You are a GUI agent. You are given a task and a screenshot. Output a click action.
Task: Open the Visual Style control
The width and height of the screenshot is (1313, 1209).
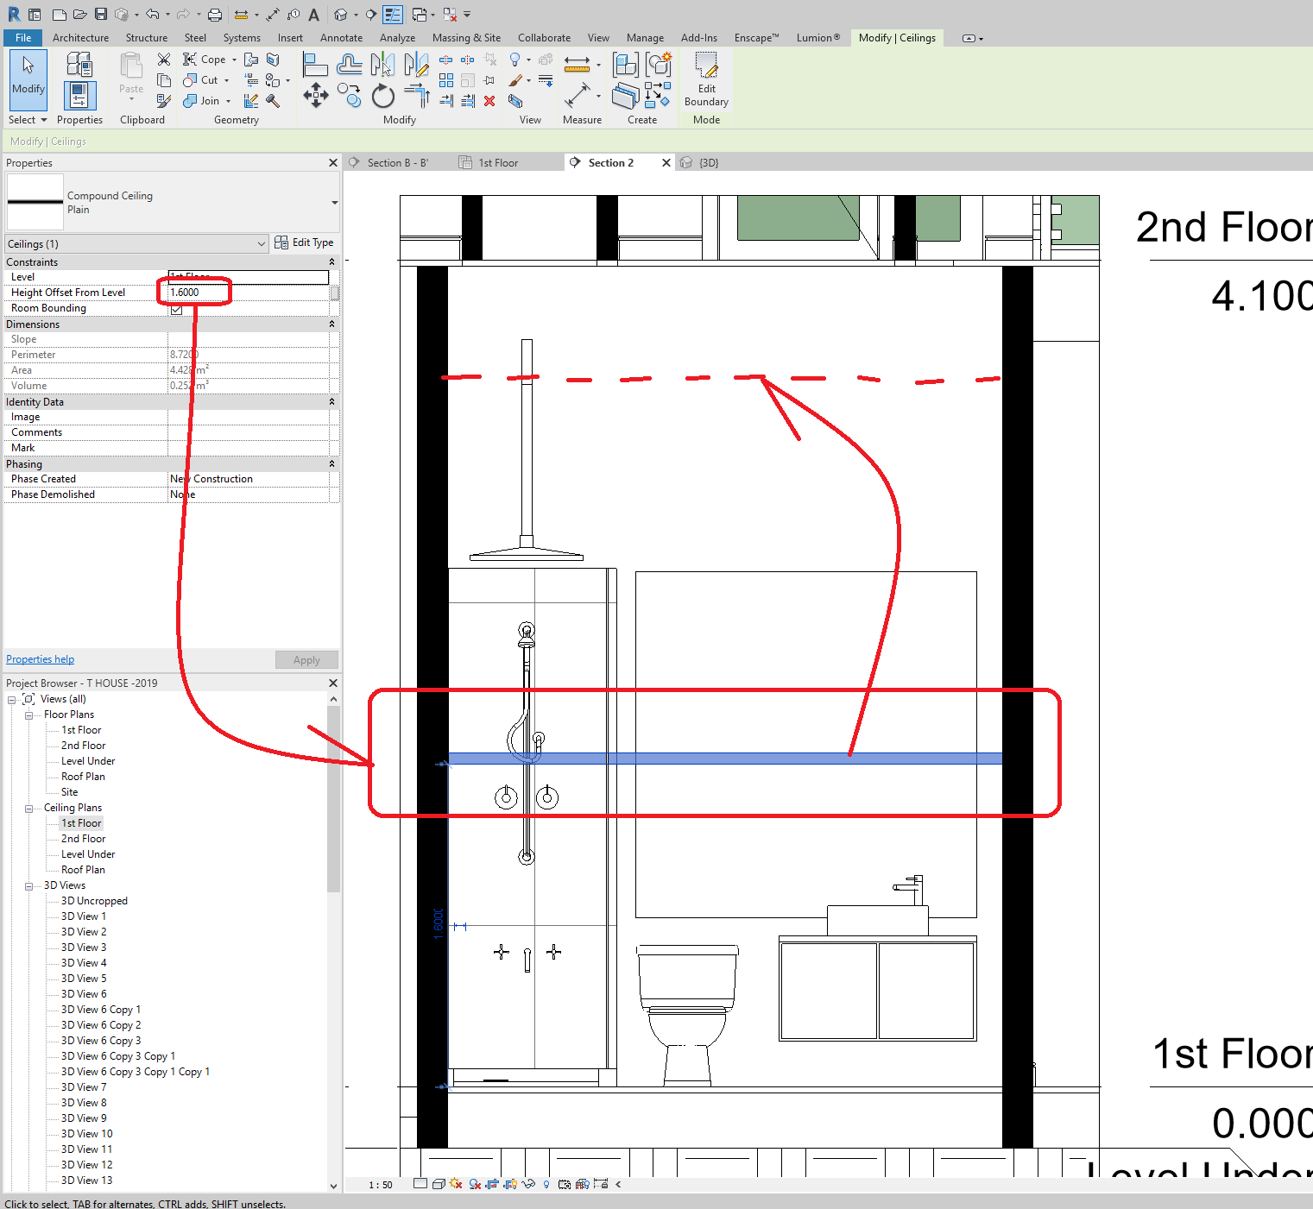click(x=438, y=1184)
